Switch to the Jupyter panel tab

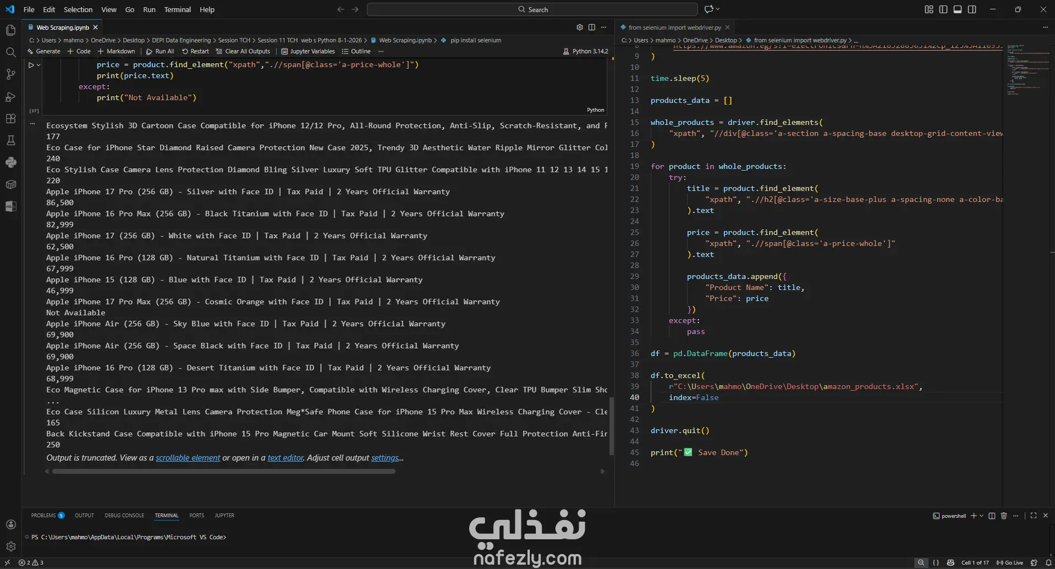pos(224,516)
